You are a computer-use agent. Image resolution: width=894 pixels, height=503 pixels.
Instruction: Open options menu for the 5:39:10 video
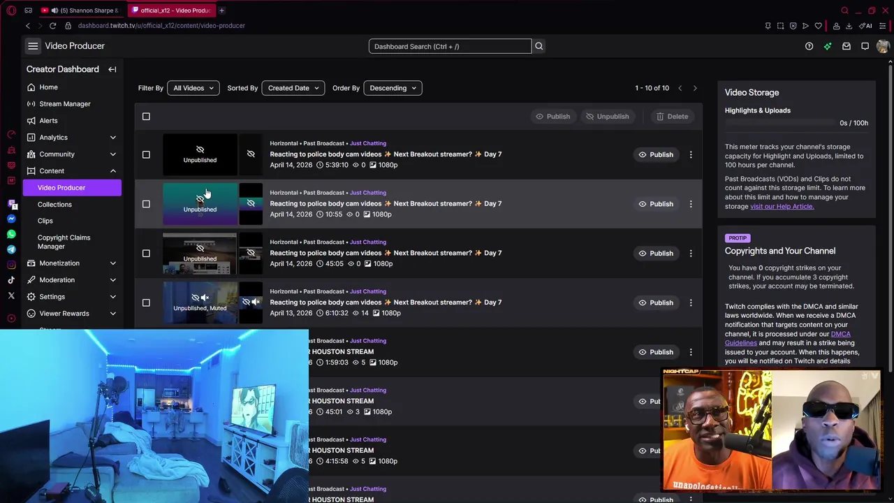691,154
